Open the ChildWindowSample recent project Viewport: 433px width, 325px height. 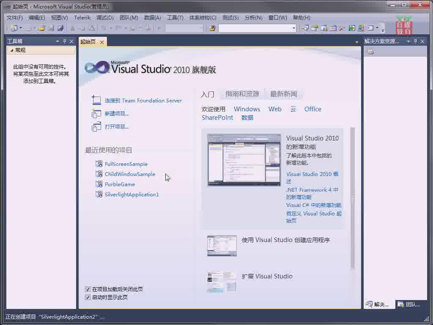[x=130, y=174]
